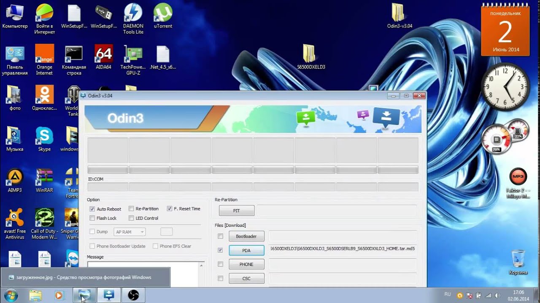Click the CPU meter gadget

(x=505, y=137)
